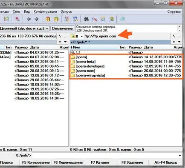Click the copy names toolbar icon

(x=111, y=19)
